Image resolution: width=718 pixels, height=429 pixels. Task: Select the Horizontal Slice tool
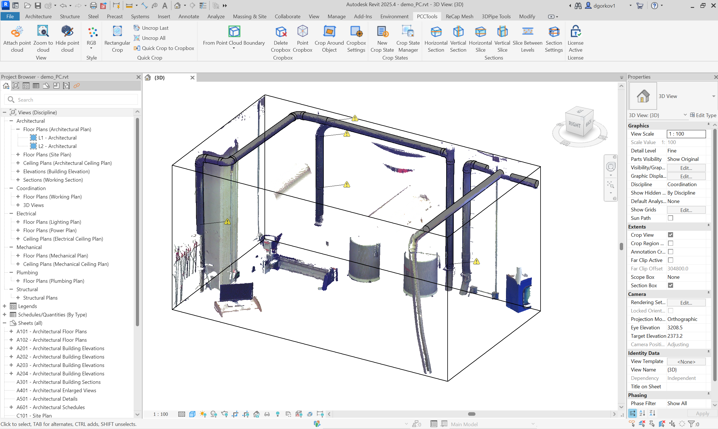pos(480,38)
